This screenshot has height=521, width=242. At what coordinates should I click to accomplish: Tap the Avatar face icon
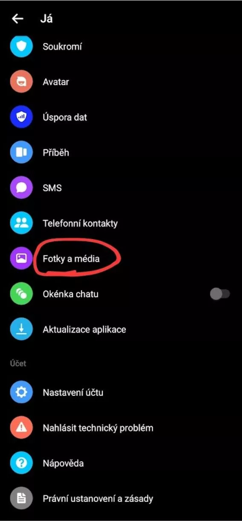point(21,82)
